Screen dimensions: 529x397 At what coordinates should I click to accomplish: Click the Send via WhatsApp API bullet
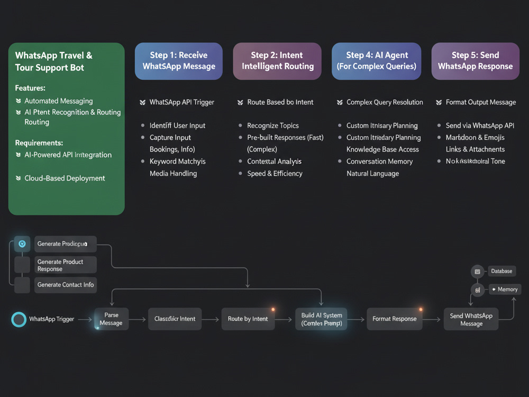pos(480,125)
